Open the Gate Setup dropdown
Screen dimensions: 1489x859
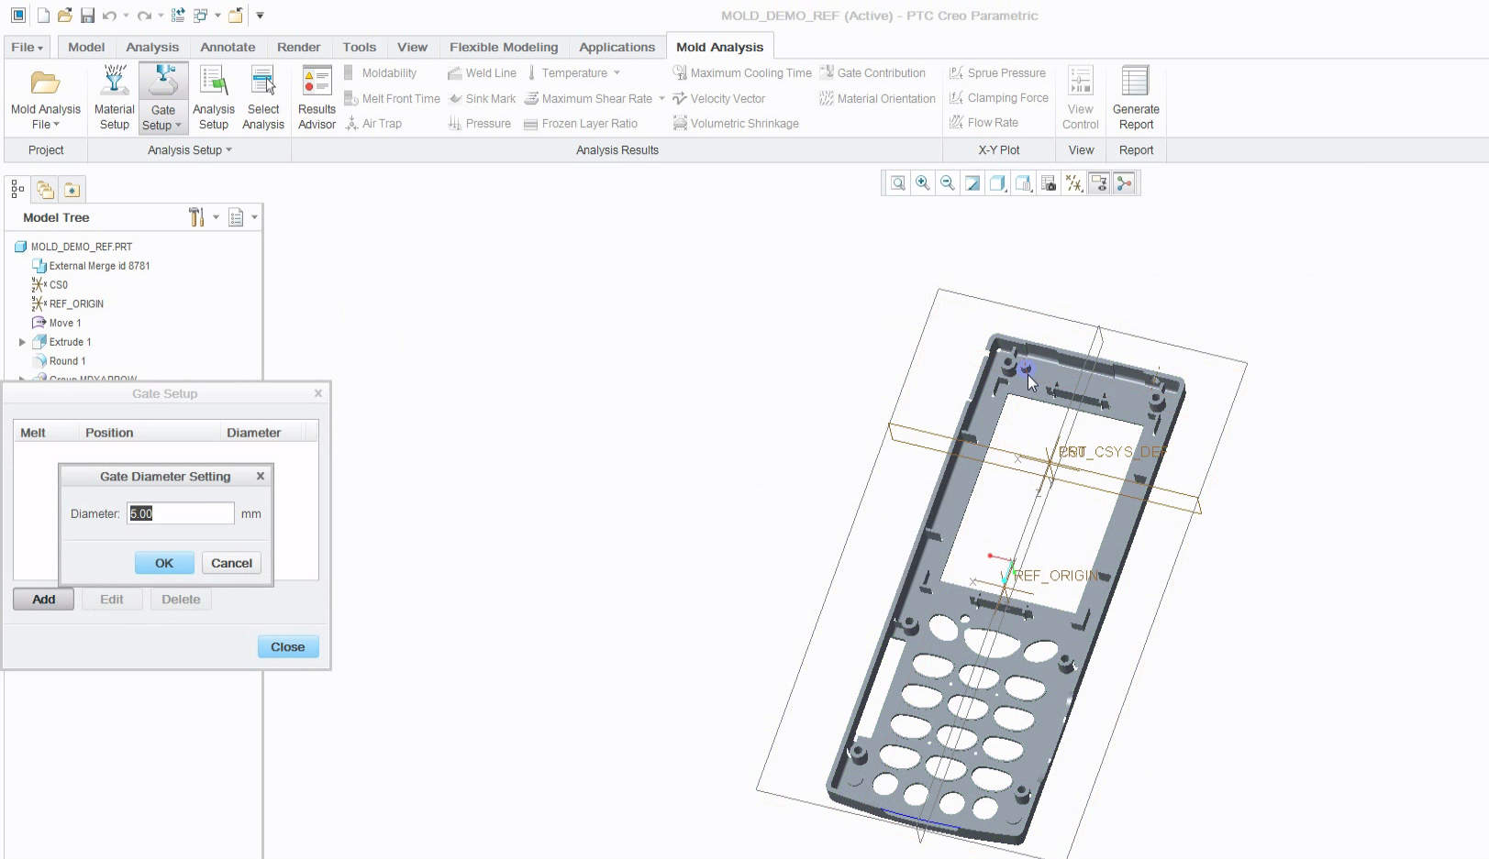point(162,126)
